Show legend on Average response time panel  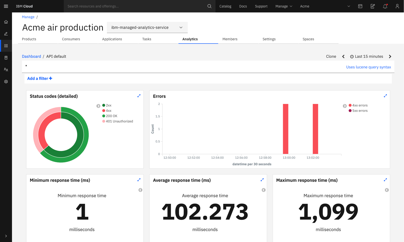(x=263, y=190)
